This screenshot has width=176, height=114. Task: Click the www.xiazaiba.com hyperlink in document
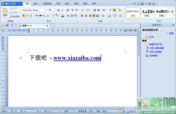77,58
